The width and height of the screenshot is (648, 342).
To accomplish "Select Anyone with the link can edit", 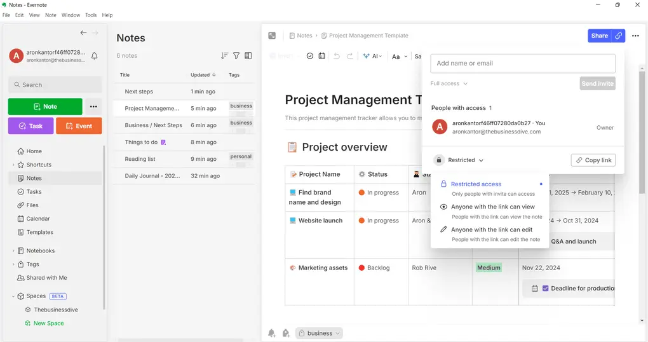I will click(490, 234).
